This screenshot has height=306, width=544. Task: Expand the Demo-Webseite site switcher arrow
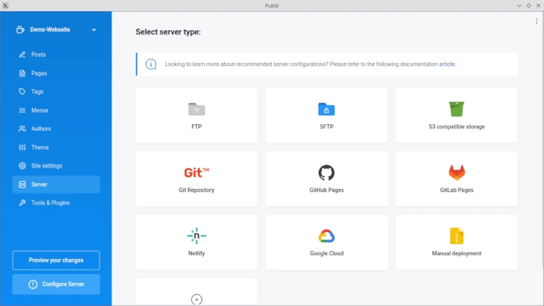tap(94, 30)
